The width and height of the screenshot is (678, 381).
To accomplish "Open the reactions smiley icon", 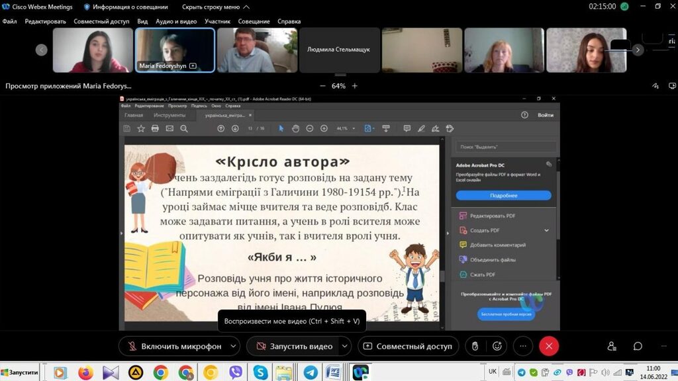I will coord(497,346).
